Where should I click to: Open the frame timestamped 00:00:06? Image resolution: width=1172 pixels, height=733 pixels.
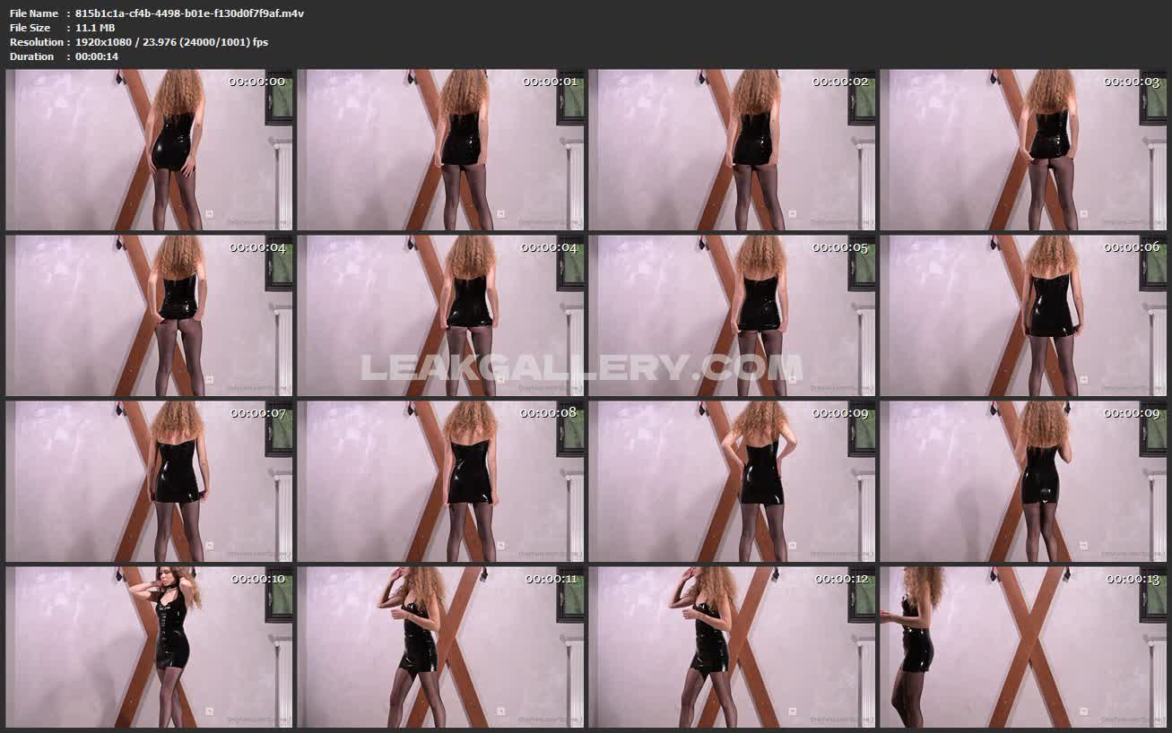point(1023,315)
